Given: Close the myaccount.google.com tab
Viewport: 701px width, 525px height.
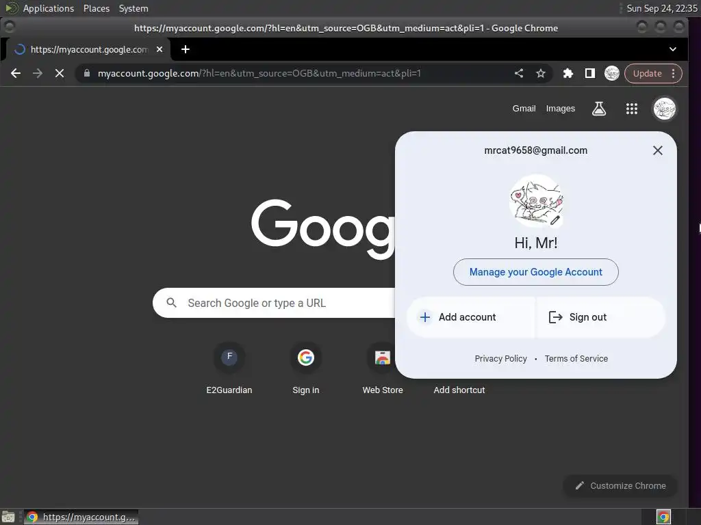Looking at the screenshot, I should [x=160, y=49].
